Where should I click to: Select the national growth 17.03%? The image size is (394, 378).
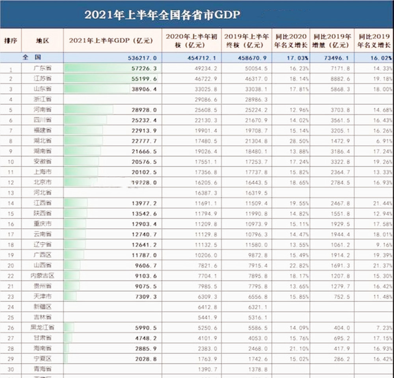coord(298,58)
